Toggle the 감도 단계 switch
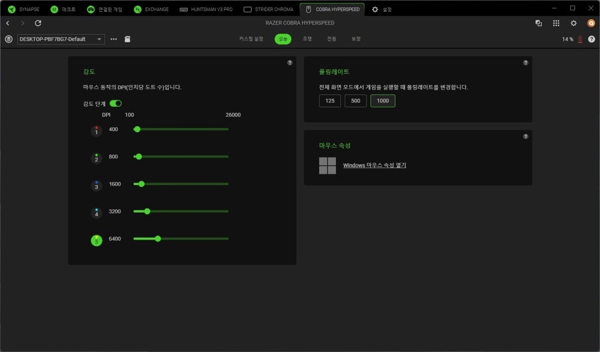Viewport: 600px width, 352px height. [x=116, y=103]
